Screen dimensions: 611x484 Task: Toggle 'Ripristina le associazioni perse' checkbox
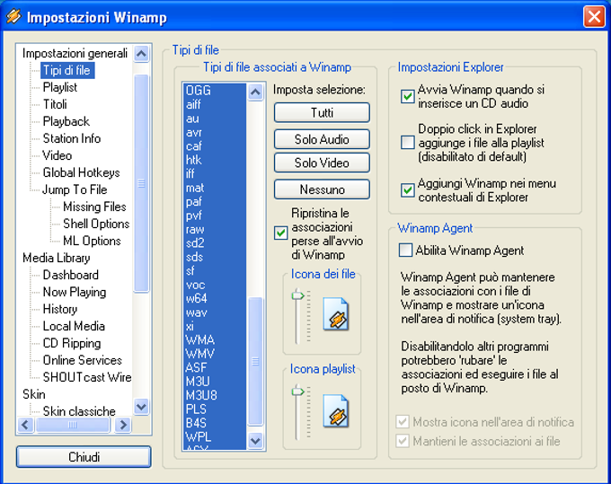tap(280, 233)
